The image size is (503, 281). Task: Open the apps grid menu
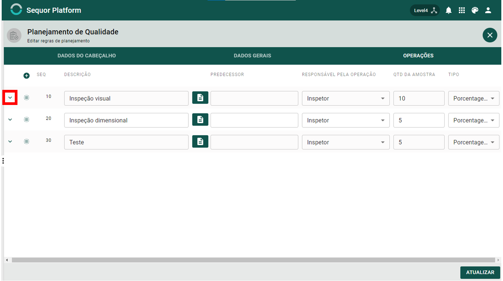click(462, 10)
